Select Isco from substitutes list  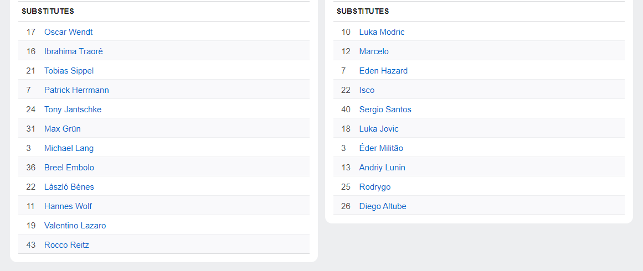367,90
